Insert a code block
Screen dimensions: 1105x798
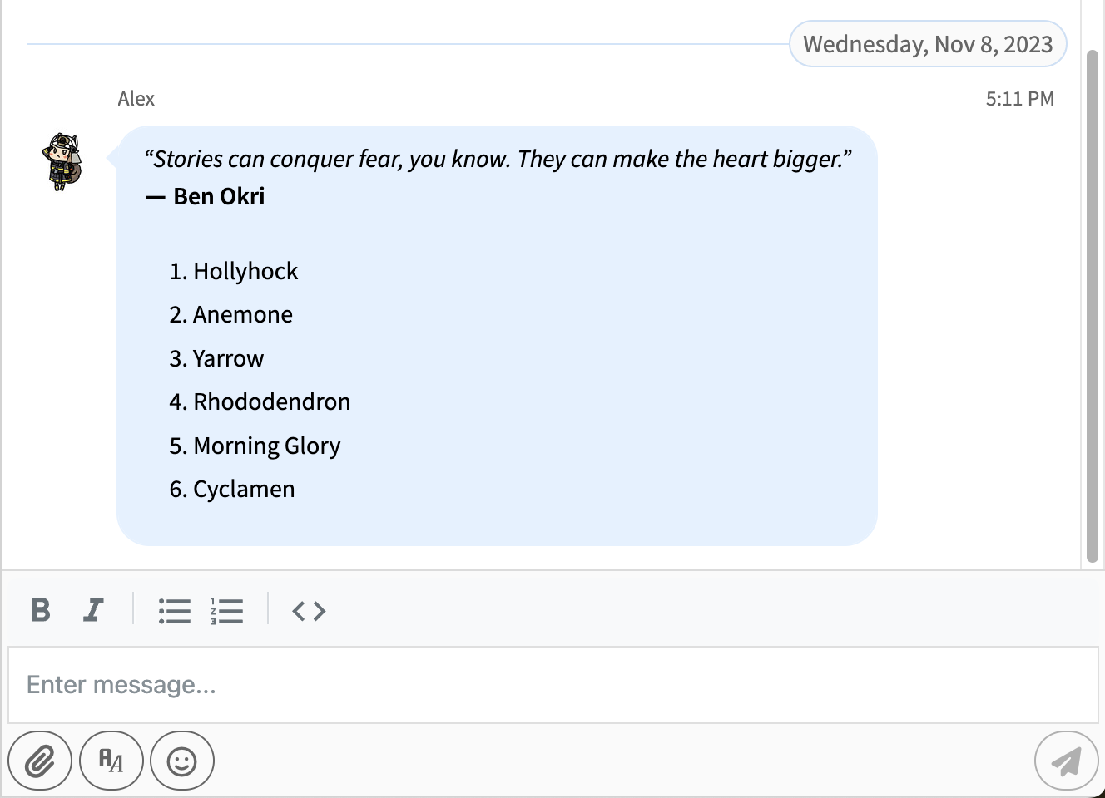(309, 611)
